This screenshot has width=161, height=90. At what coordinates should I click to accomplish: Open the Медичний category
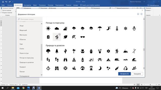click(x=23, y=30)
